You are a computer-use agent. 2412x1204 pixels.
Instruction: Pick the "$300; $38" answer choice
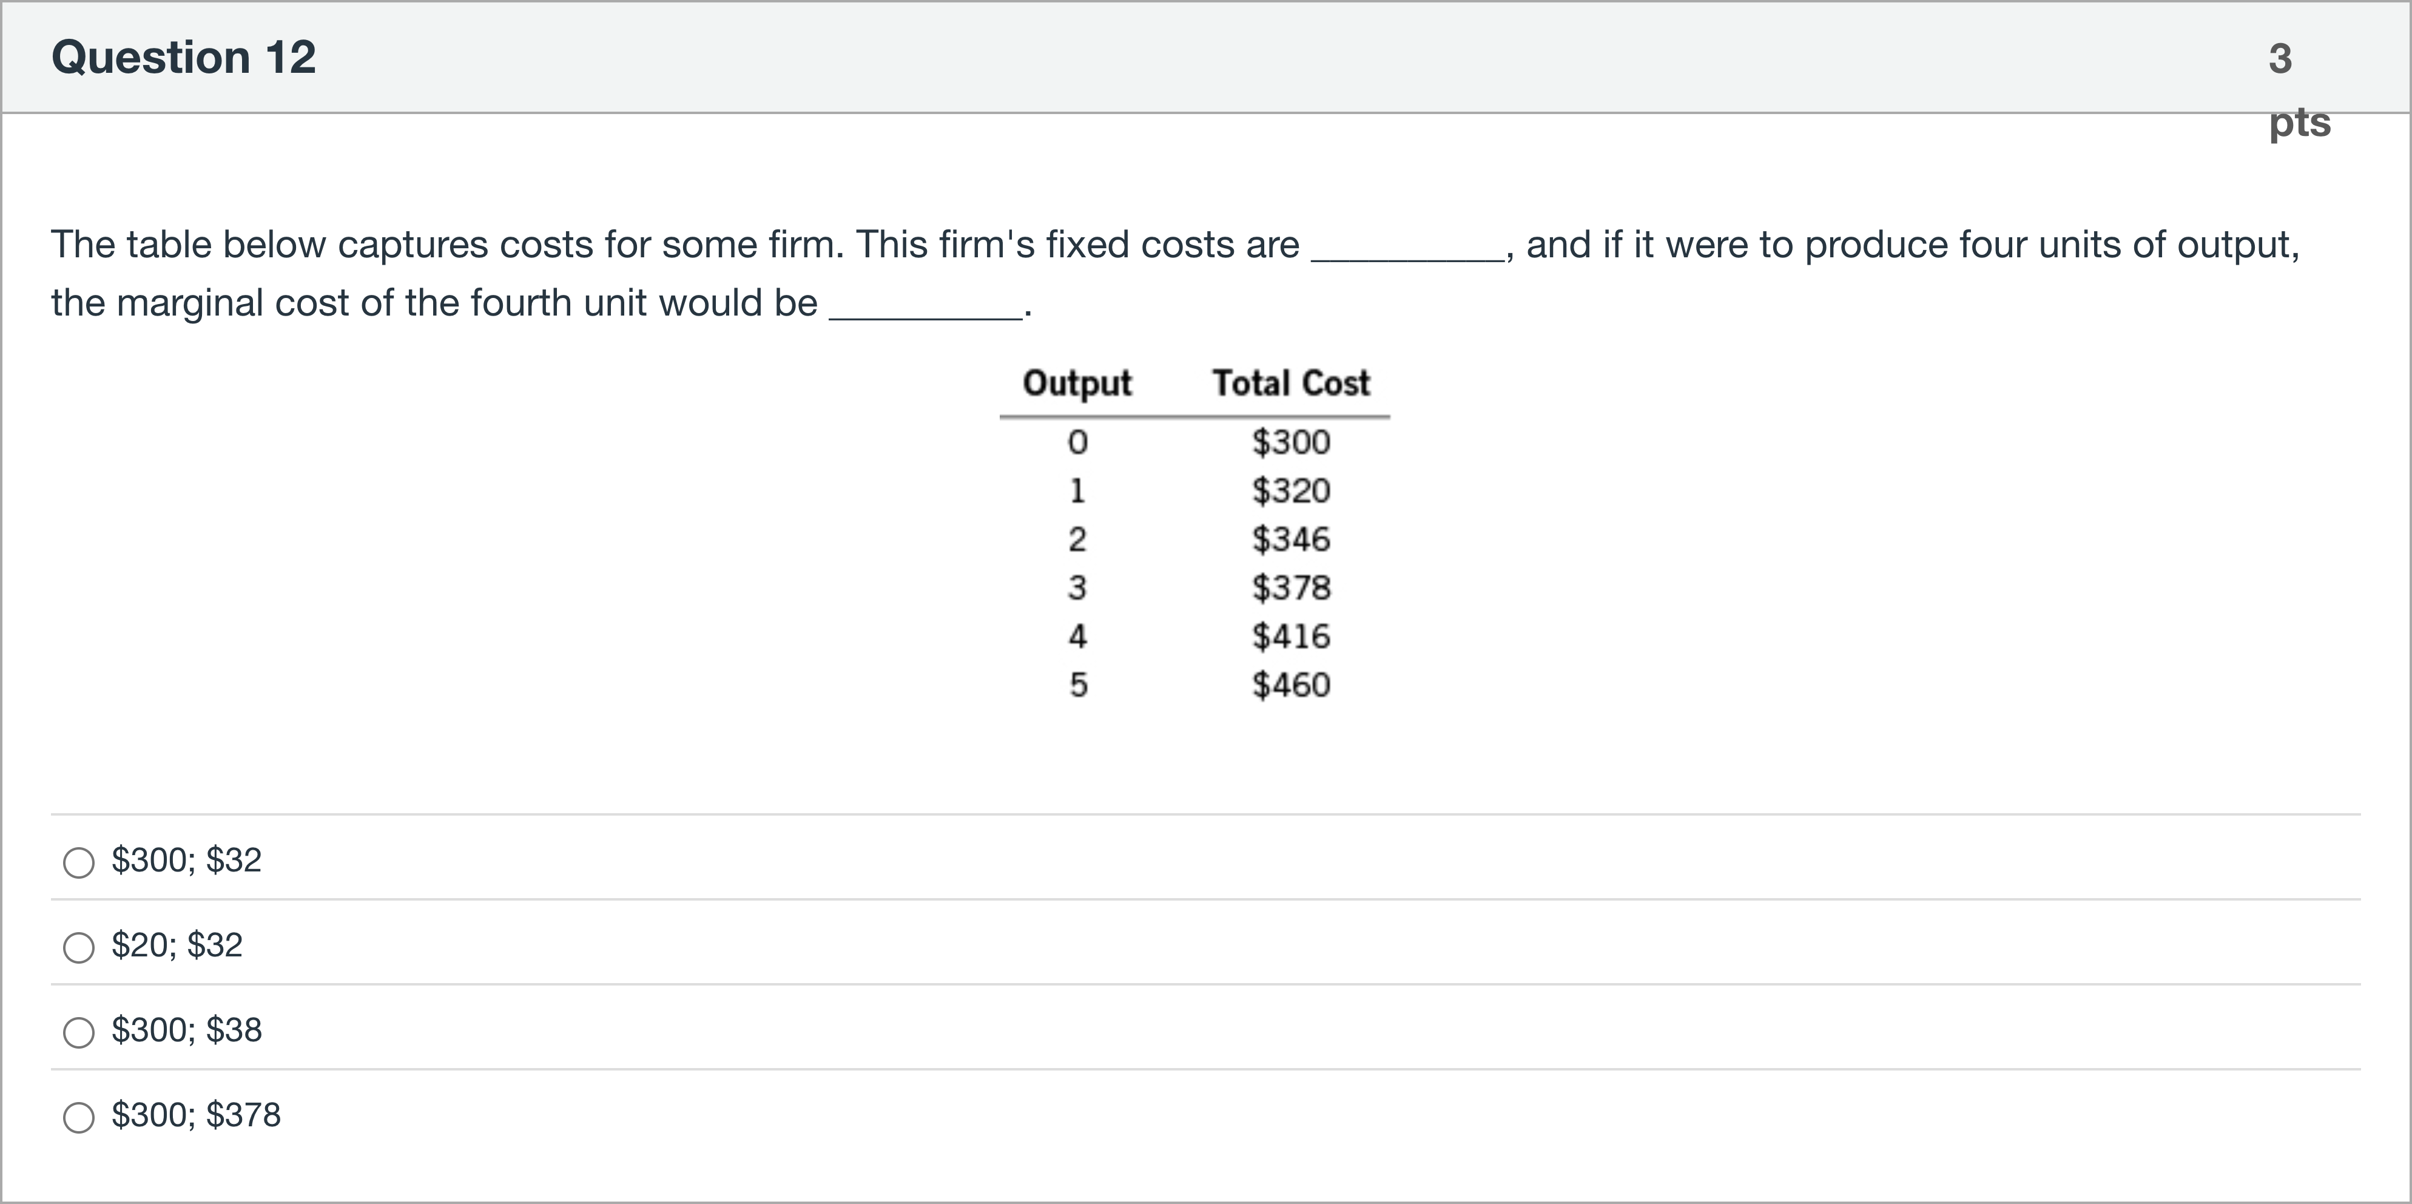point(79,1032)
